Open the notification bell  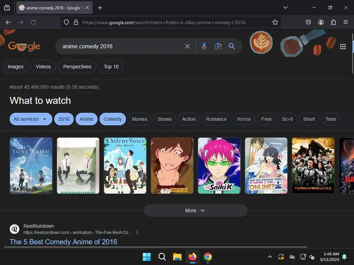(345, 257)
